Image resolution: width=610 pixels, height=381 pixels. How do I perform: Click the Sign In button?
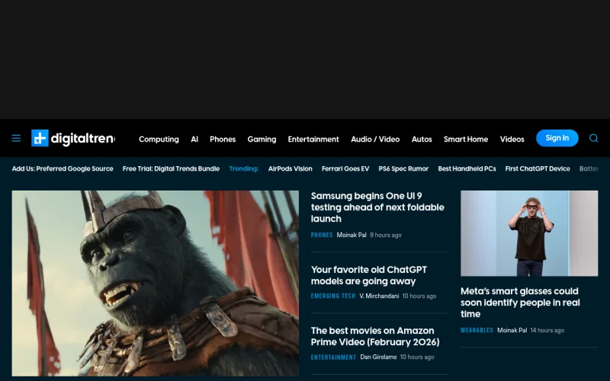(557, 138)
